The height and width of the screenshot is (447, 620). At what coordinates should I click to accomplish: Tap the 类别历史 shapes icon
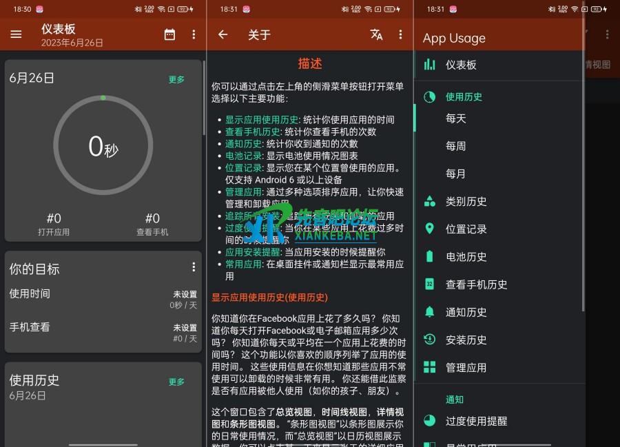430,201
